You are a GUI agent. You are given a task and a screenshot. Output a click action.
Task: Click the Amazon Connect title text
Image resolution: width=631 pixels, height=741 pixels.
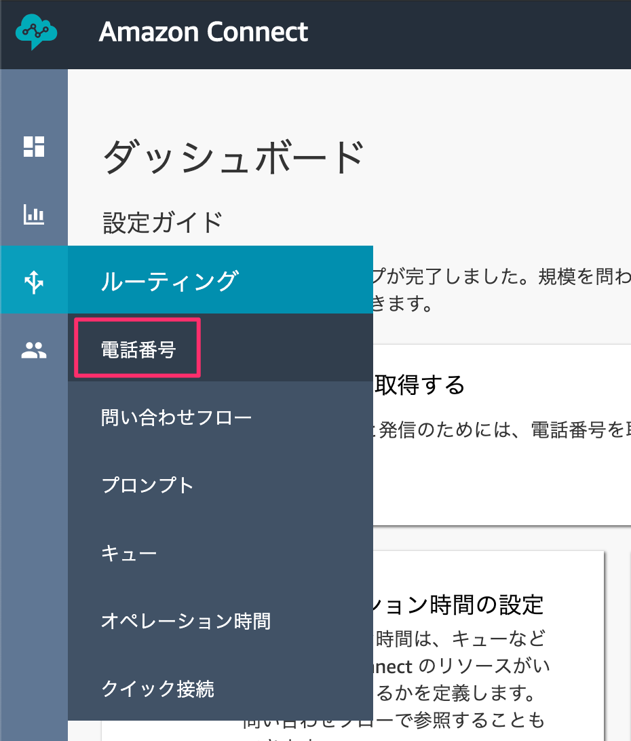point(204,32)
